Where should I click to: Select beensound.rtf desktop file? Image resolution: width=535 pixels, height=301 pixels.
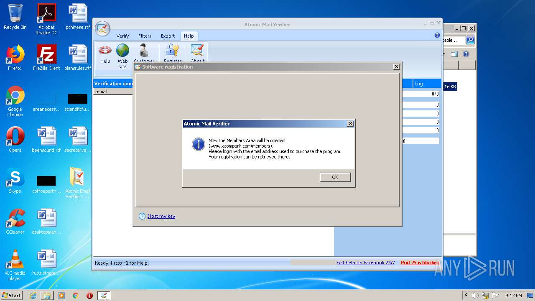pos(46,139)
